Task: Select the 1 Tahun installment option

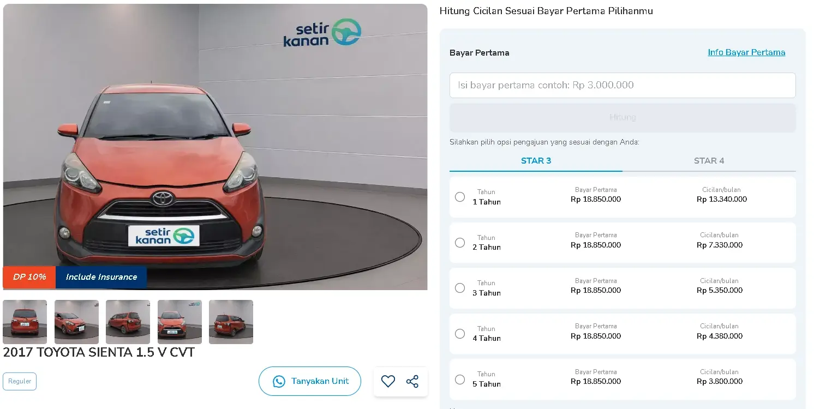Action: [x=460, y=197]
